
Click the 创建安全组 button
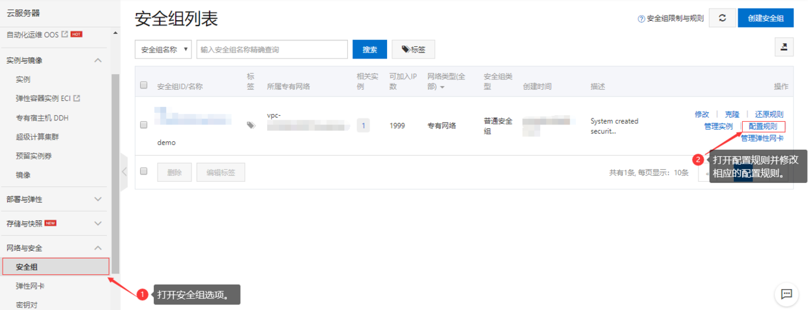tap(766, 18)
